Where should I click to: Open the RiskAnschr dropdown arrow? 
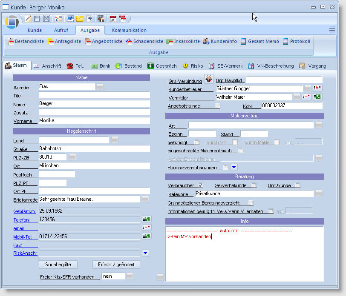click(x=146, y=253)
